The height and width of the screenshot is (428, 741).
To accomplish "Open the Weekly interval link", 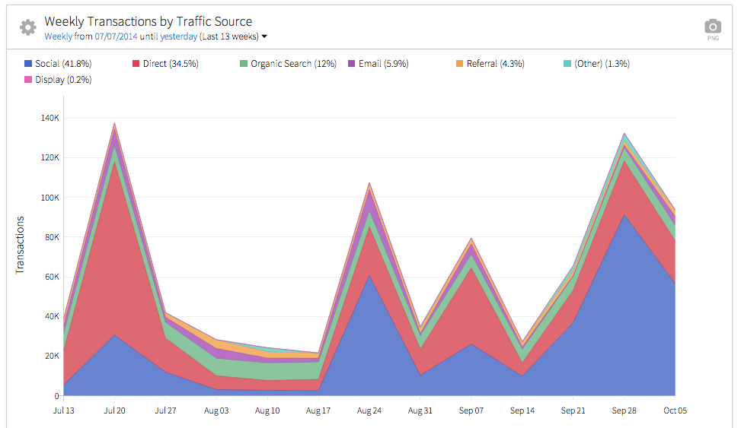I will [59, 36].
